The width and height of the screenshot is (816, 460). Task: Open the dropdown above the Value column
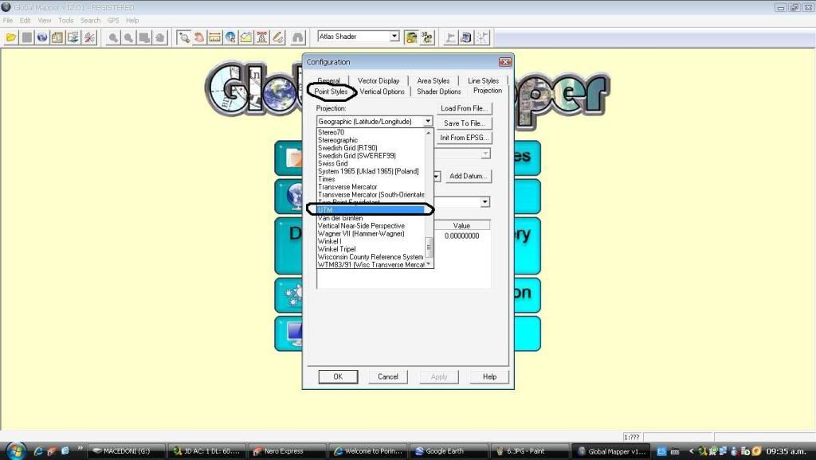click(485, 201)
